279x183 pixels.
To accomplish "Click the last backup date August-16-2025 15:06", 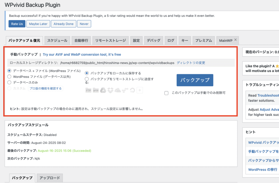I will point(64,151).
